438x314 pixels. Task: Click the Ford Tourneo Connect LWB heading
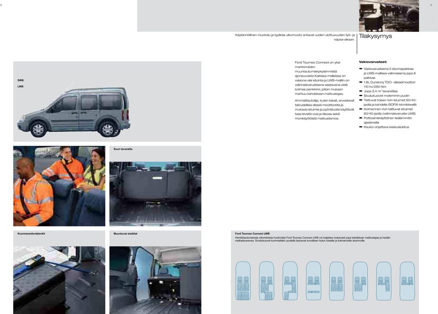(x=252, y=234)
